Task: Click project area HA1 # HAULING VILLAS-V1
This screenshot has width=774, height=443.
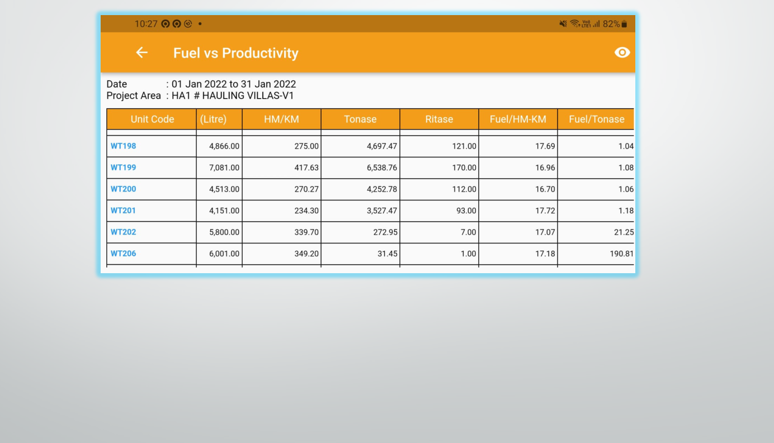Action: coord(233,96)
